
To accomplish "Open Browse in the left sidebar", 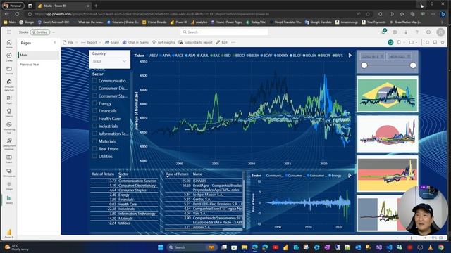I will (x=9, y=70).
